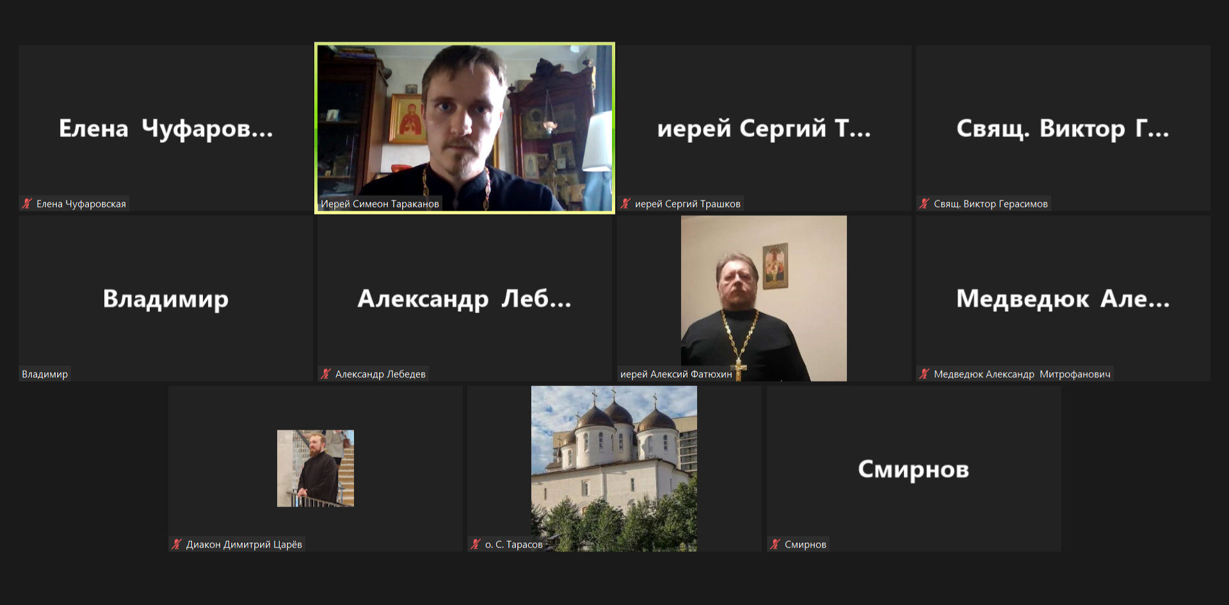1229x605 pixels.
Task: Select the large "Свящ. Виктор Г…" name text
Action: [1063, 128]
